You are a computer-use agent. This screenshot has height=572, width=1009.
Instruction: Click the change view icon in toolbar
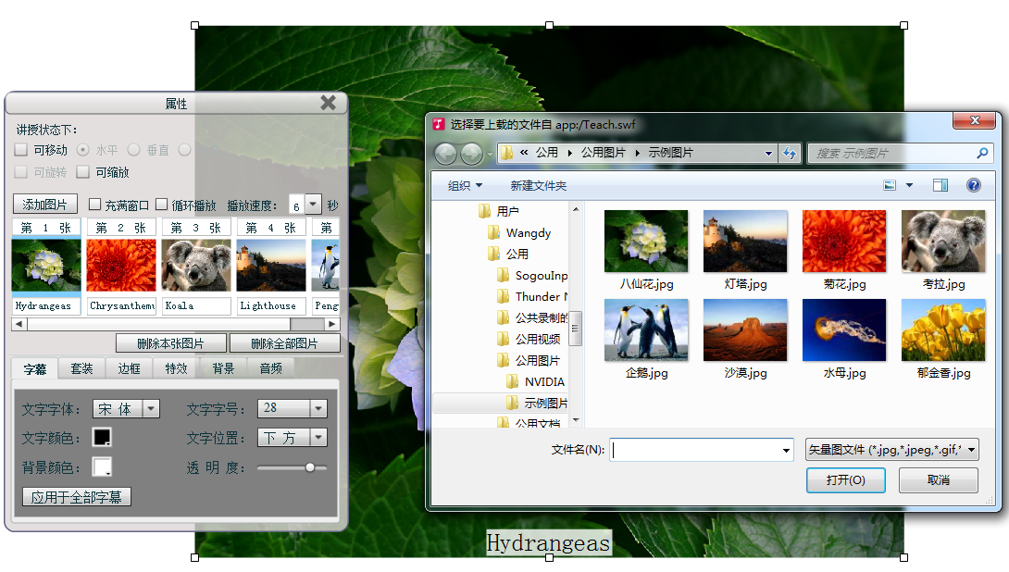pyautogui.click(x=890, y=185)
